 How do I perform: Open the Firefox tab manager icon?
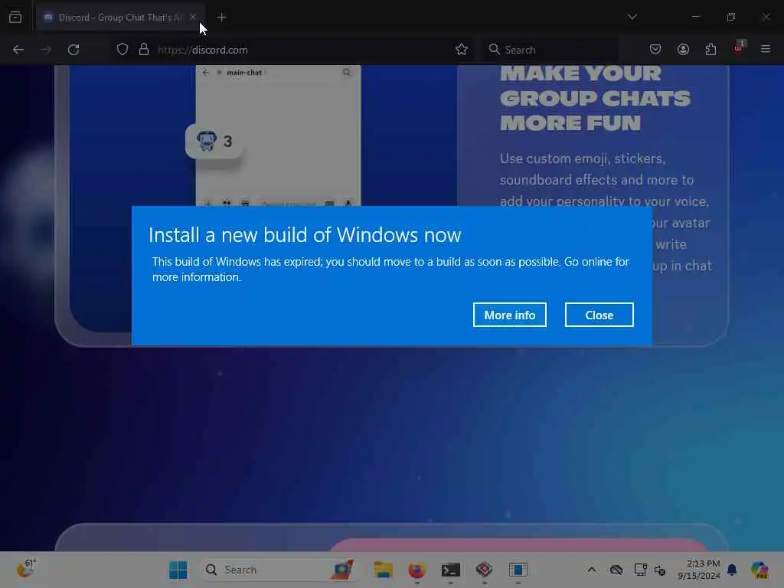pos(15,17)
